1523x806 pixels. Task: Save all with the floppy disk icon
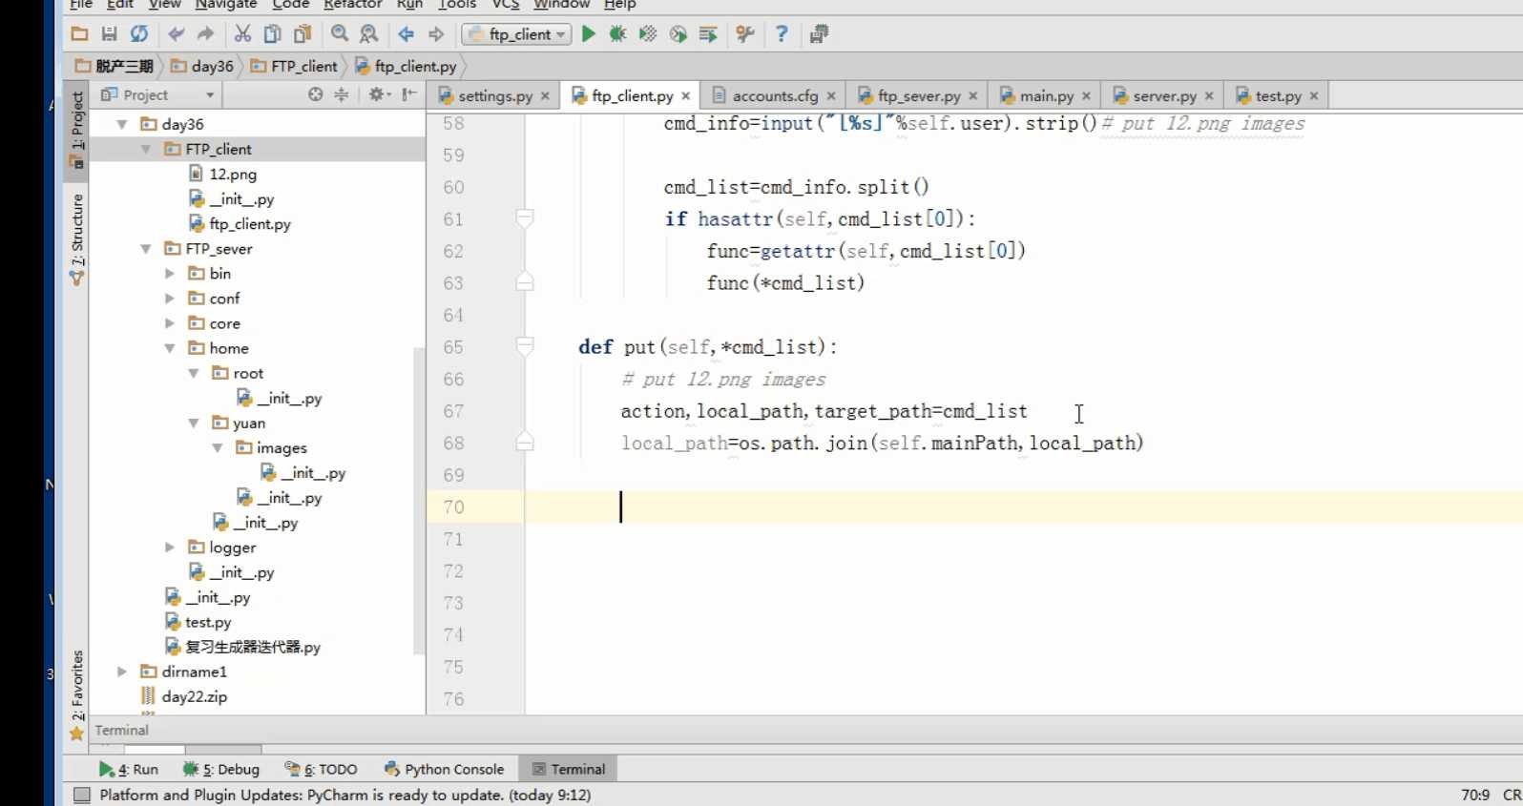click(110, 34)
